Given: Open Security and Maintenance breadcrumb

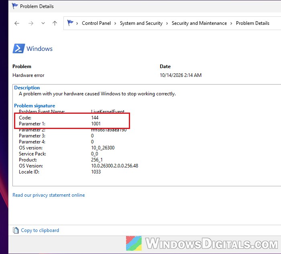Looking at the screenshot, I should click(199, 23).
